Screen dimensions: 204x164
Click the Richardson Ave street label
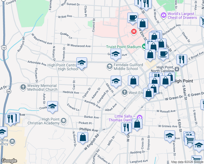coord(172,30)
